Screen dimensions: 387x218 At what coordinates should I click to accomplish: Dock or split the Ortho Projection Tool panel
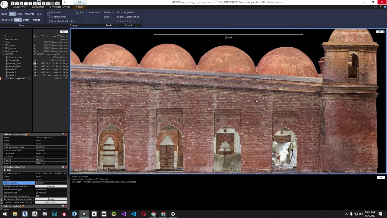click(x=63, y=167)
